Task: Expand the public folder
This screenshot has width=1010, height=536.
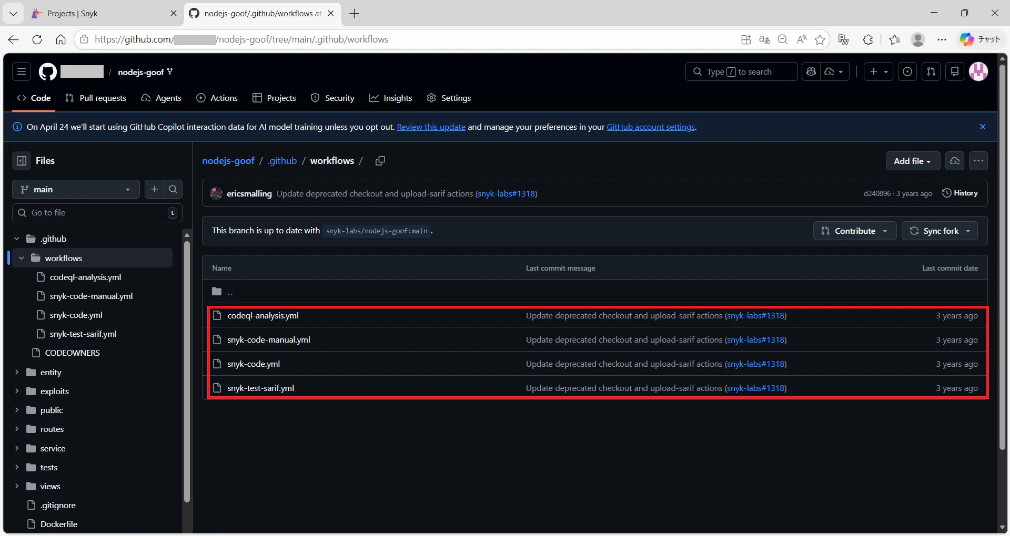Action: pos(17,410)
